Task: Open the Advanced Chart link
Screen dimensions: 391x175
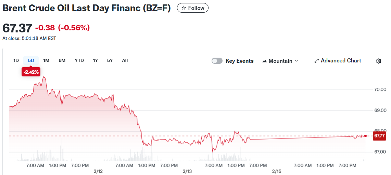Action: click(341, 61)
